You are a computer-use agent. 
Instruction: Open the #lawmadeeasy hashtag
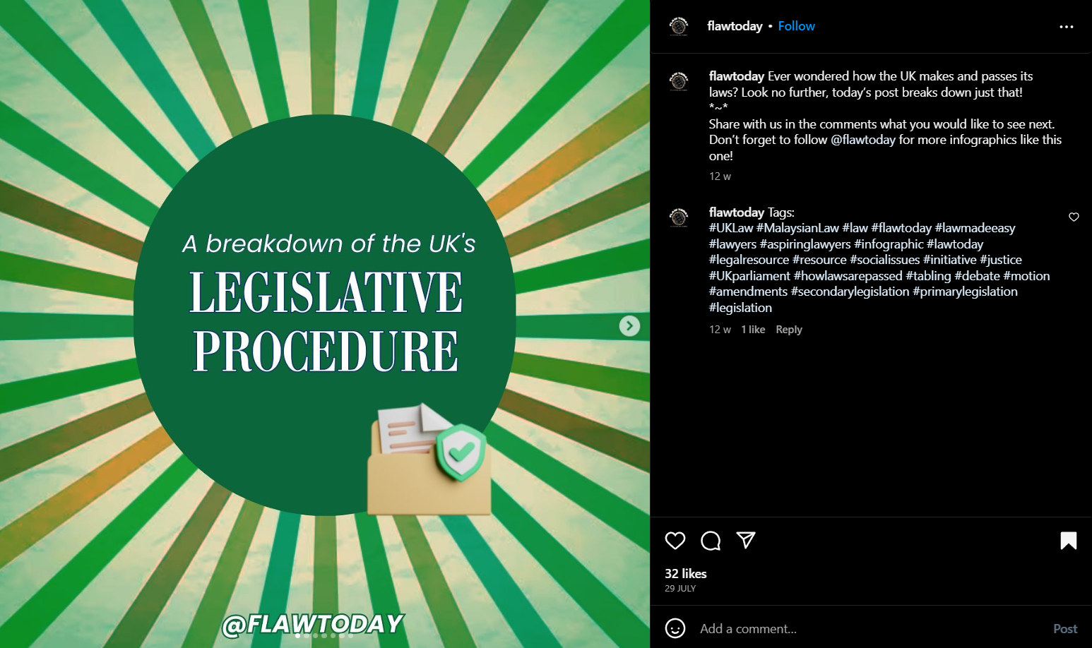(975, 228)
